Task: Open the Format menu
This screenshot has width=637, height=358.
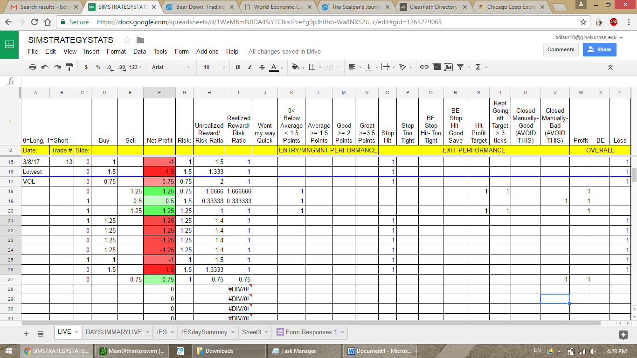Action: pos(116,51)
